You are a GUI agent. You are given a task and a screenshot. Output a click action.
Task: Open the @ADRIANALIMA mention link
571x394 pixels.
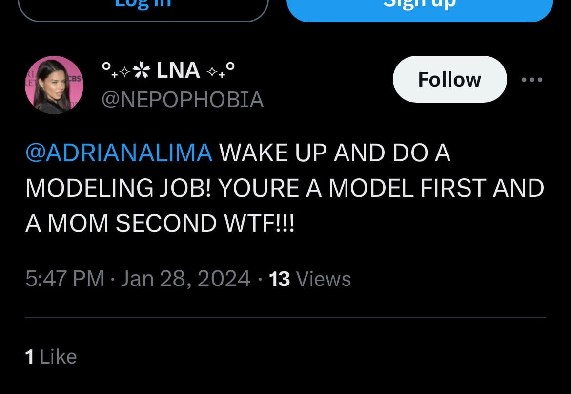click(119, 153)
